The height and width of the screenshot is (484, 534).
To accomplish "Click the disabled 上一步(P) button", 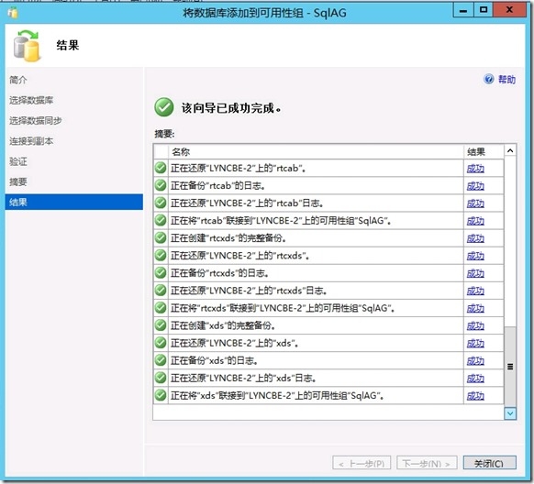I will (362, 463).
